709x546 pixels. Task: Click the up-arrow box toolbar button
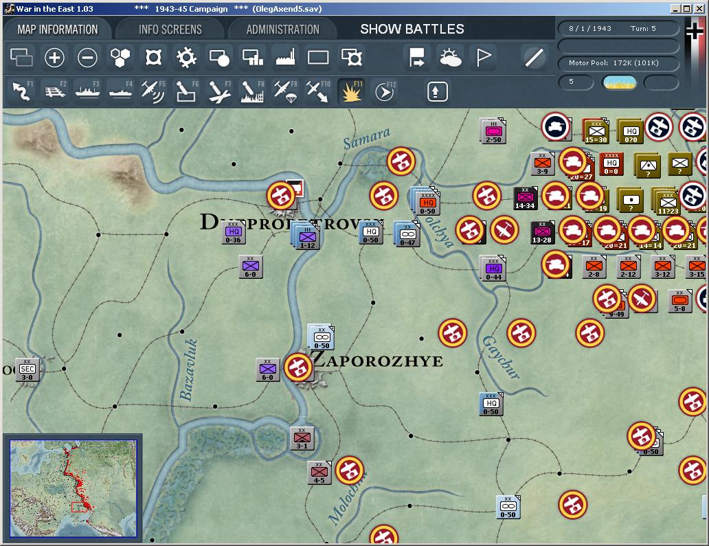437,92
